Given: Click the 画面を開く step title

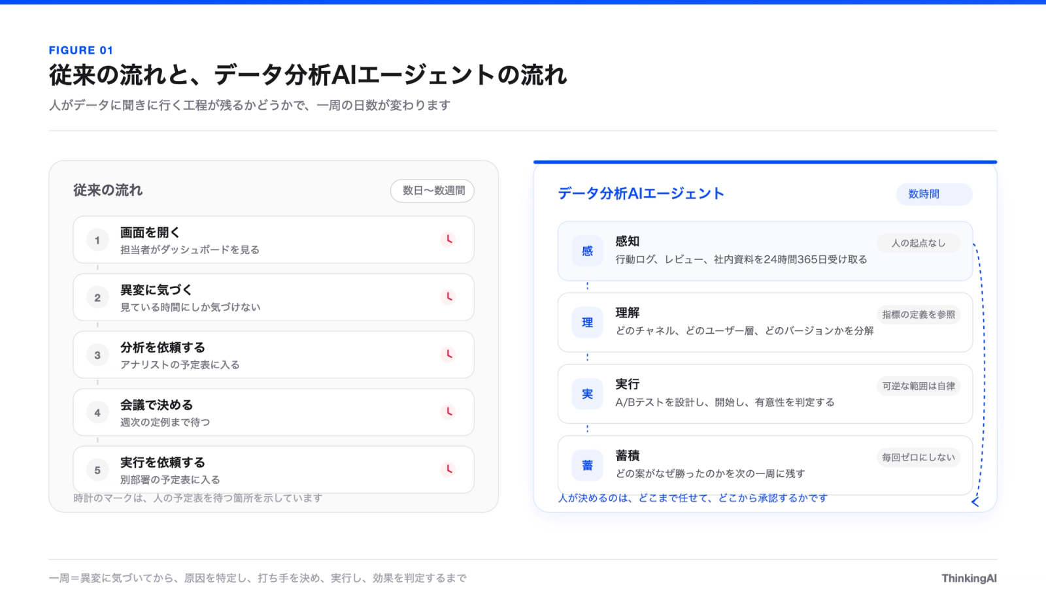Looking at the screenshot, I should tap(150, 233).
